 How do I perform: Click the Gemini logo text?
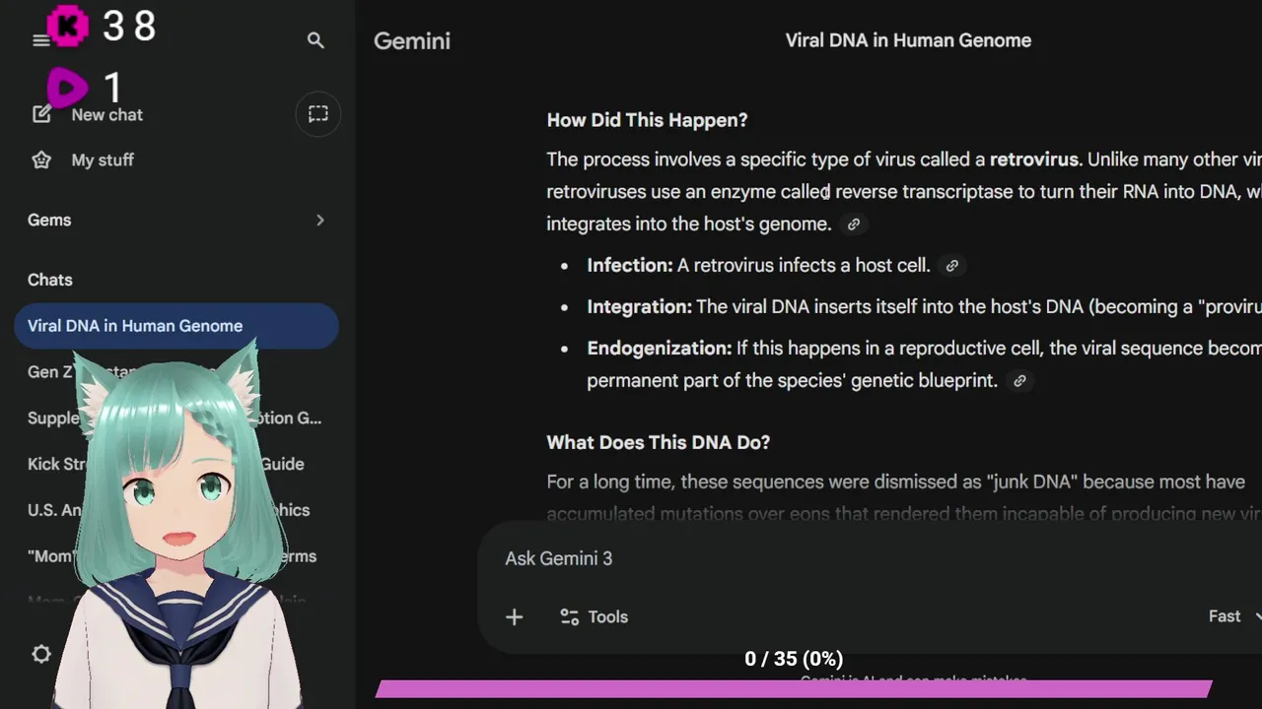click(x=412, y=41)
